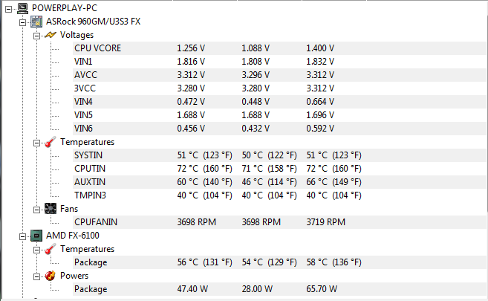Collapse the Fans section
This screenshot has width=488, height=301.
pyautogui.click(x=36, y=210)
